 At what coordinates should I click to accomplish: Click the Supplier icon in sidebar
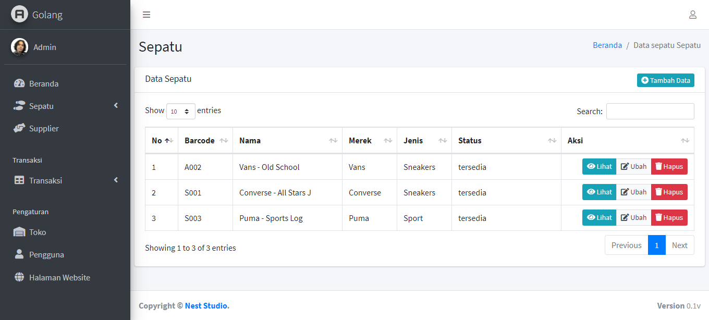pyautogui.click(x=20, y=128)
